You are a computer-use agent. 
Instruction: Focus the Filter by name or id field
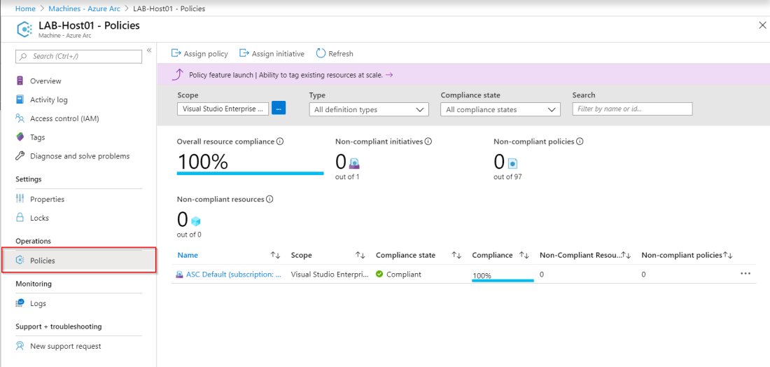click(x=632, y=109)
